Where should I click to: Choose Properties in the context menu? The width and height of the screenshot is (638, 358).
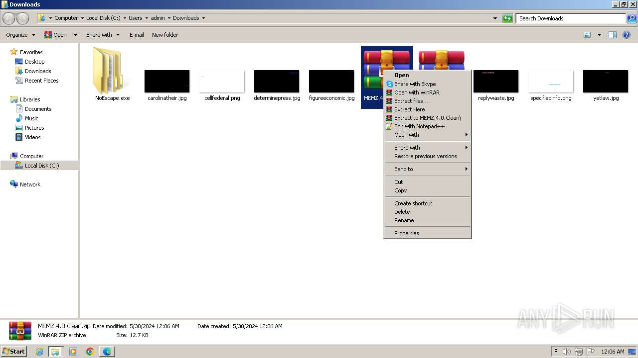click(427, 233)
